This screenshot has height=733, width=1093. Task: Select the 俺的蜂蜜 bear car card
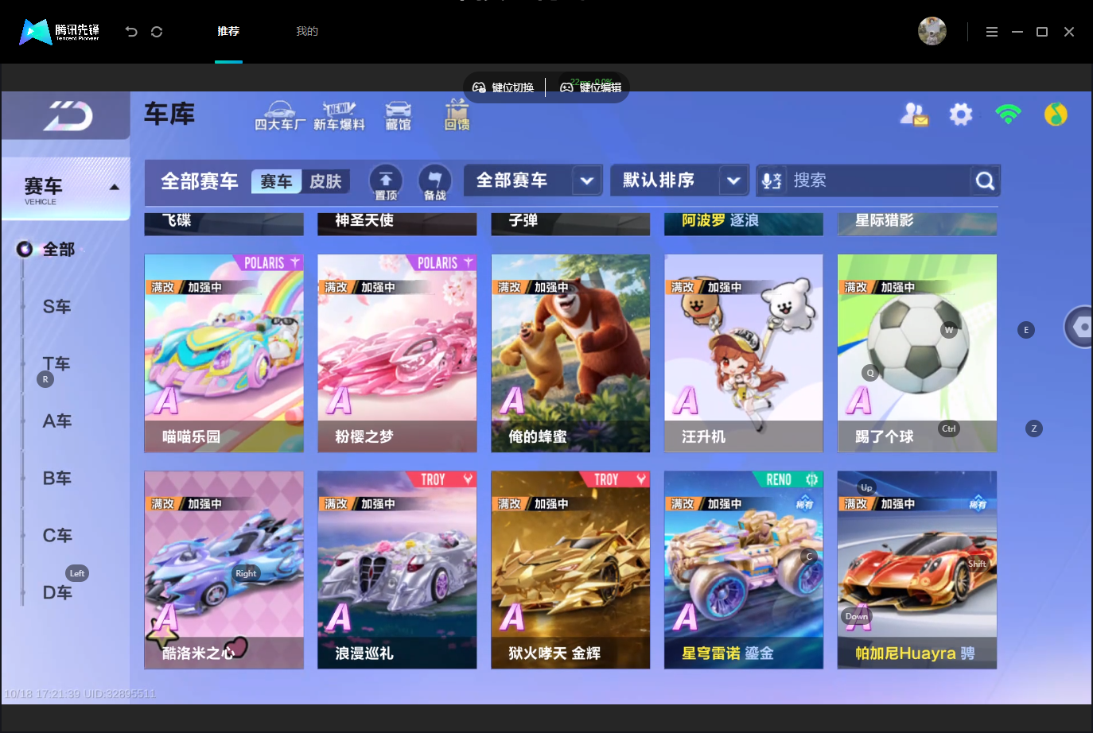[570, 354]
